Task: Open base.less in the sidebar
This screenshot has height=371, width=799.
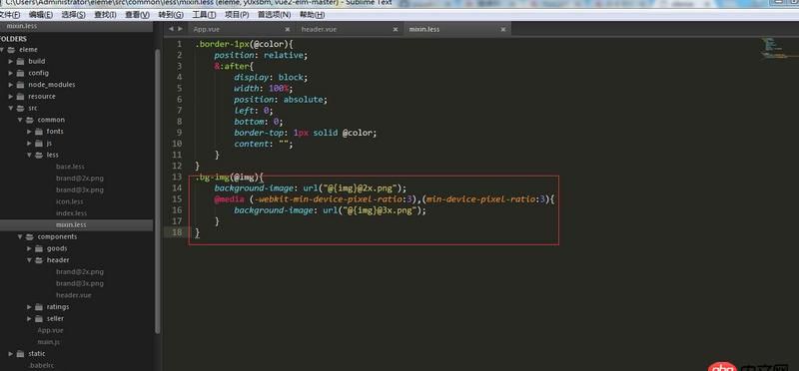Action: point(70,167)
